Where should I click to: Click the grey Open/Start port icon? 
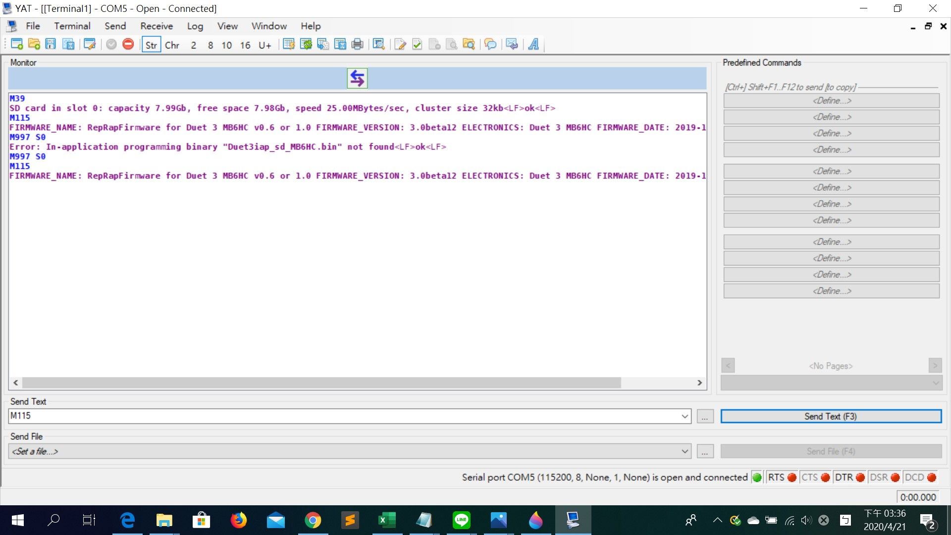coord(111,44)
